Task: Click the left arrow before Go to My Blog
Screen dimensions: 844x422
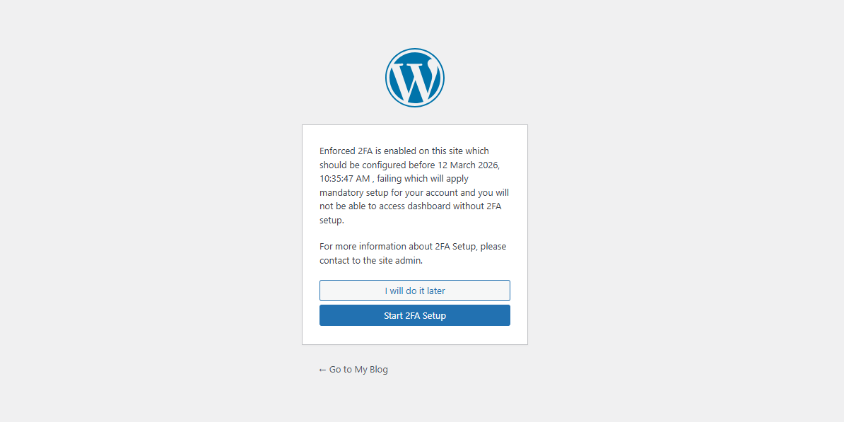Action: click(x=322, y=370)
